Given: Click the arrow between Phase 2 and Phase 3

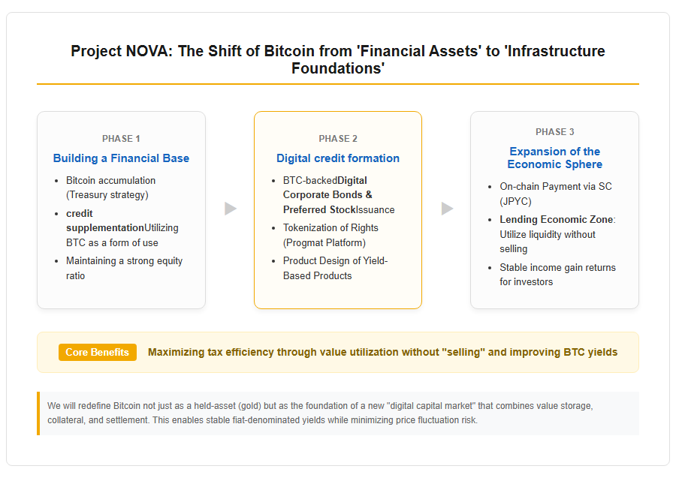Looking at the screenshot, I should coord(448,209).
